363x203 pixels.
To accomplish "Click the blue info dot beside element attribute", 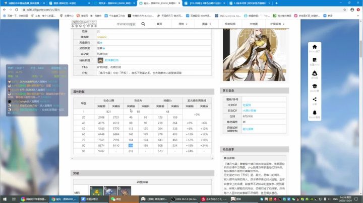I will [x=101, y=43].
